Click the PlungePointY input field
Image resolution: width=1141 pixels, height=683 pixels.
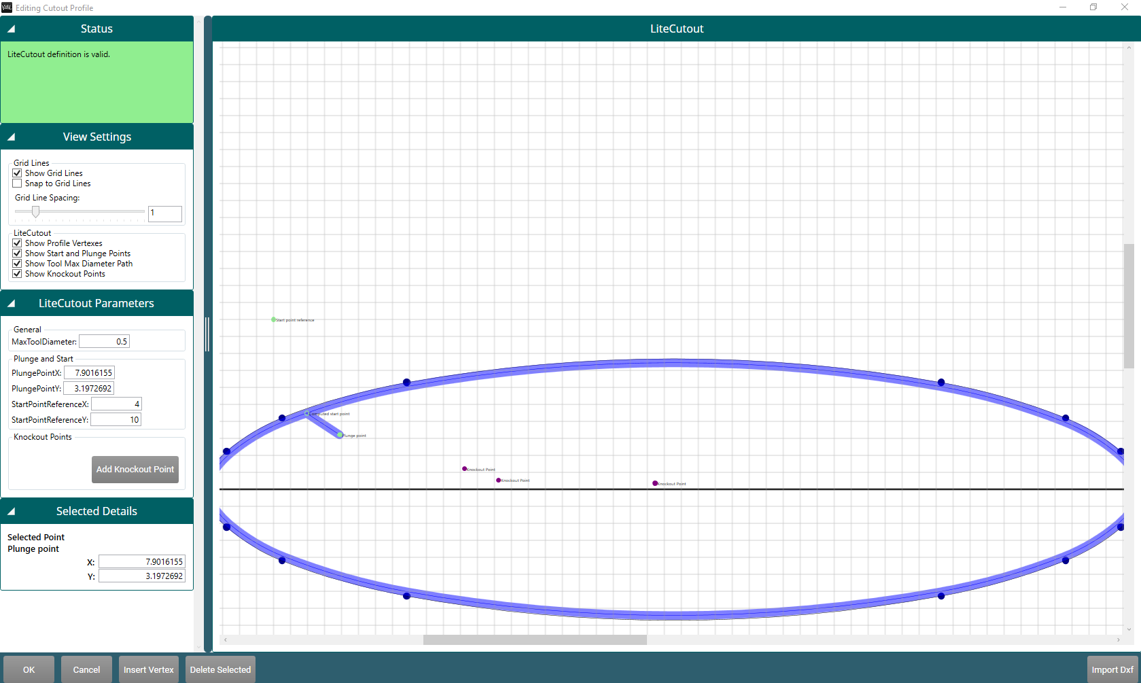88,389
